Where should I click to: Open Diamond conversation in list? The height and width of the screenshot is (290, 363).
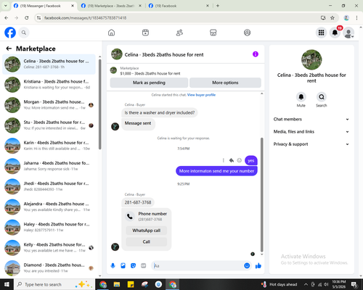tap(49, 268)
